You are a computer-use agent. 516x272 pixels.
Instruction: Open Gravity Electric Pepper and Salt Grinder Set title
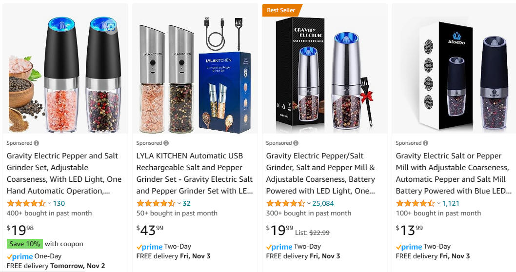64,174
